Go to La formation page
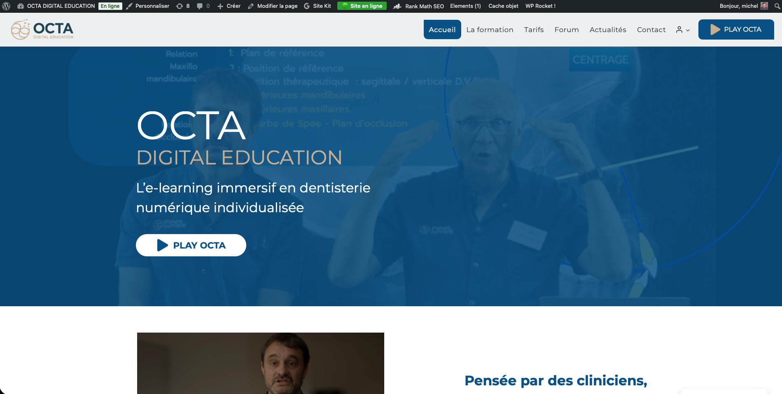The width and height of the screenshot is (782, 394). tap(490, 30)
